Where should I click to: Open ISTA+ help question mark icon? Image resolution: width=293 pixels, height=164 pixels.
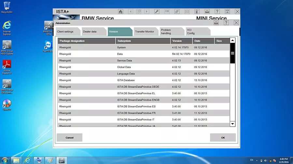(217, 12)
